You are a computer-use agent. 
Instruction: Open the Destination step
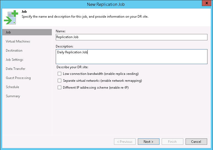click(x=14, y=51)
